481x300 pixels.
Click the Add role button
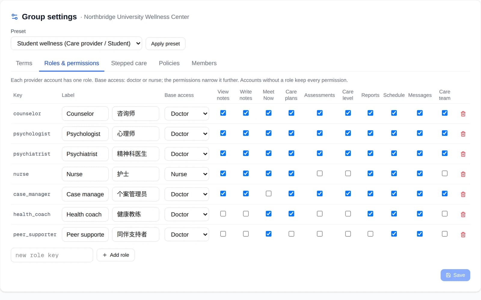[x=116, y=255]
